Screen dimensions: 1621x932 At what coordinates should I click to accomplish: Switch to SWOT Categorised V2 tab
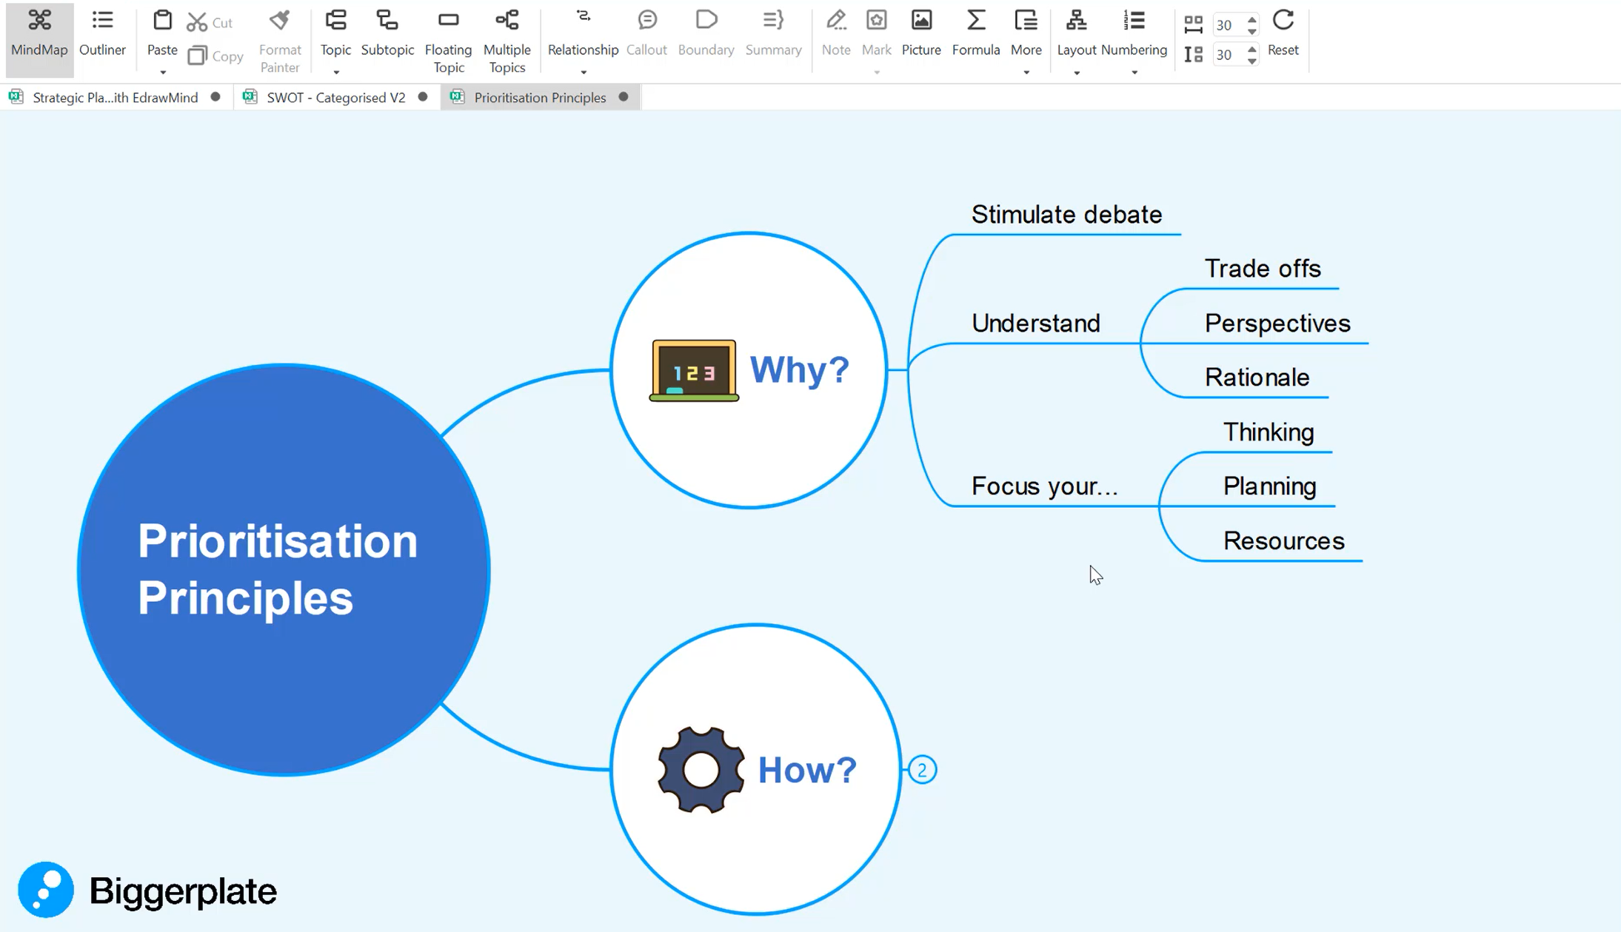tap(335, 97)
